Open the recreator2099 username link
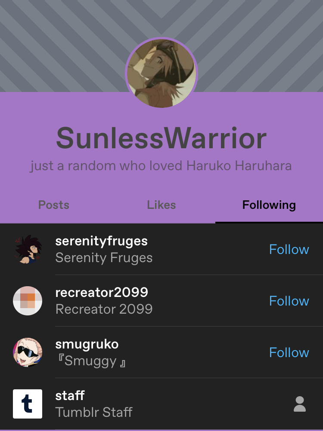323x431 pixels. point(102,293)
